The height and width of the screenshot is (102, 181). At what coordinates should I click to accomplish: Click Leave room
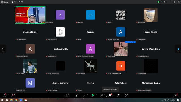click(x=176, y=95)
